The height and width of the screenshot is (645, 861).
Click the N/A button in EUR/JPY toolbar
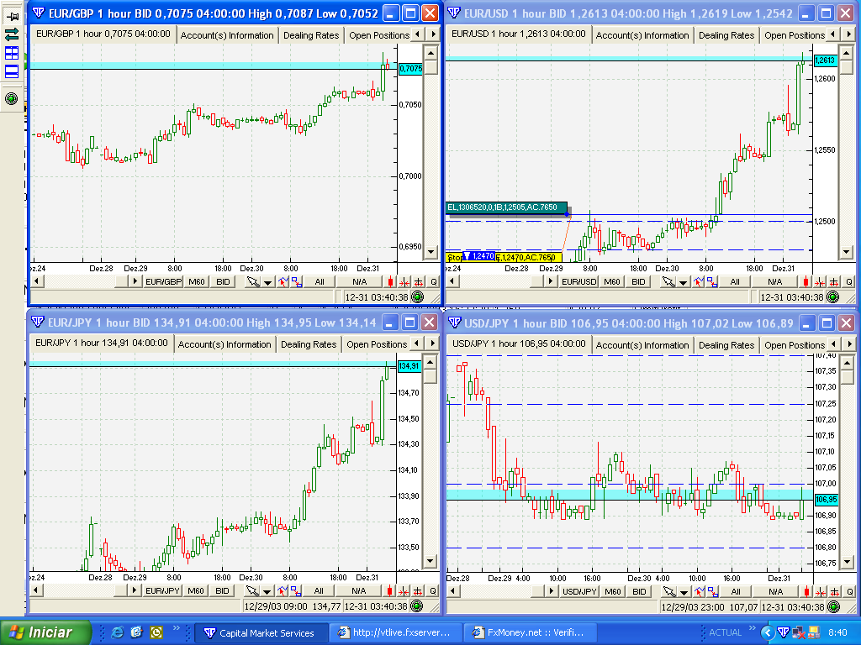pyautogui.click(x=358, y=590)
